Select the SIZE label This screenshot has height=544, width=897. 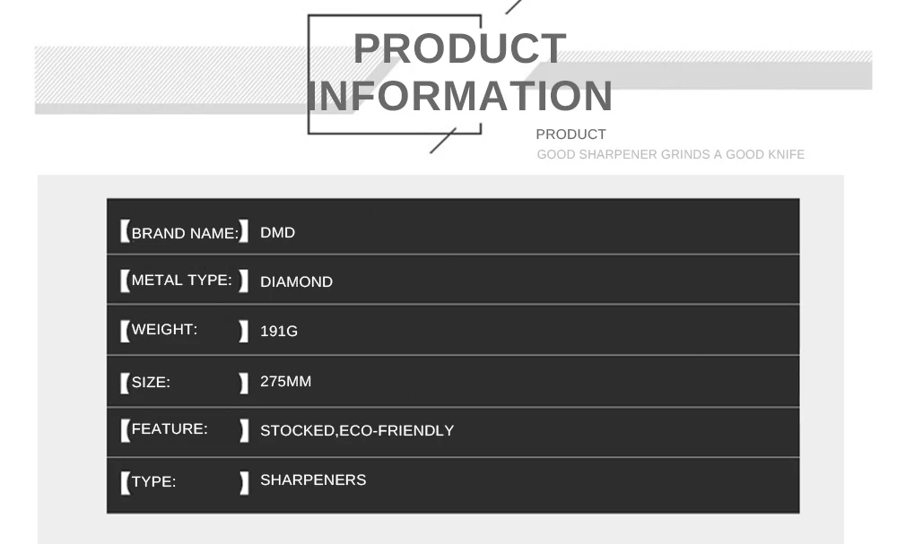(x=151, y=382)
